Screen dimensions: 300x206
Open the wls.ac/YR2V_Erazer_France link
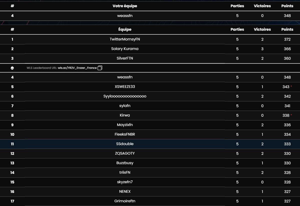pyautogui.click(x=77, y=68)
